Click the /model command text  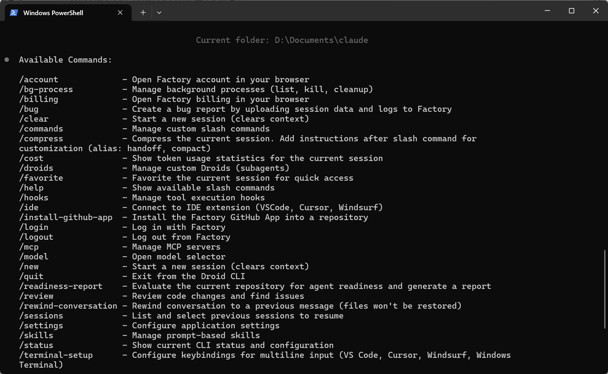34,257
